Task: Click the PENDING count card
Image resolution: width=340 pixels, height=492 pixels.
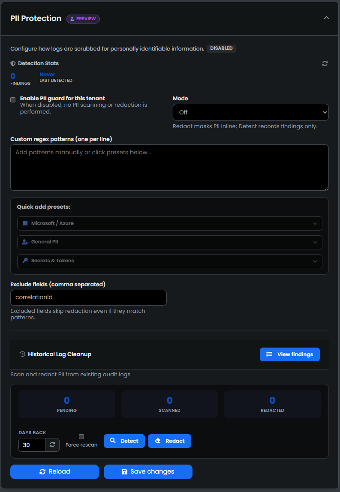Action: [67, 404]
